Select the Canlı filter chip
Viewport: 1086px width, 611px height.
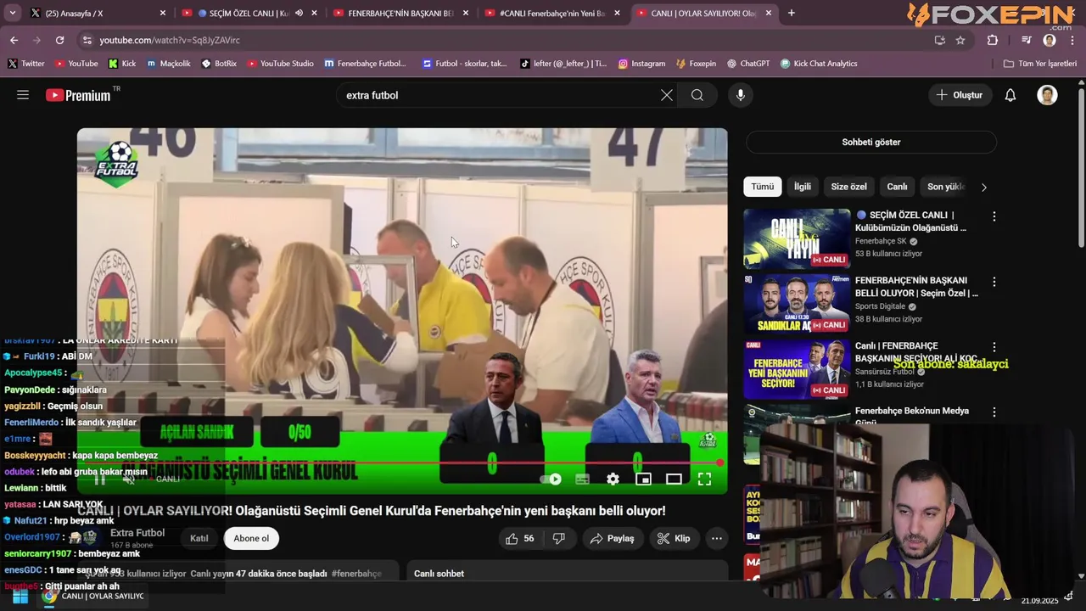pyautogui.click(x=897, y=187)
